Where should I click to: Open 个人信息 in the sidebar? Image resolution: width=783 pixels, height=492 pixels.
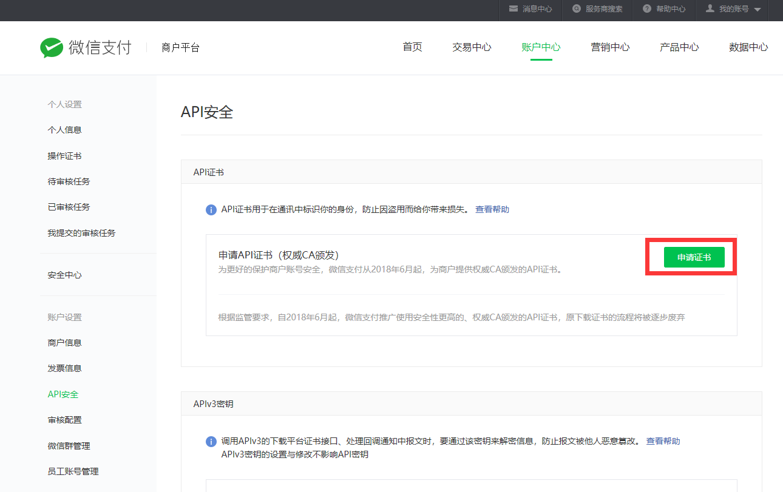pyautogui.click(x=64, y=130)
